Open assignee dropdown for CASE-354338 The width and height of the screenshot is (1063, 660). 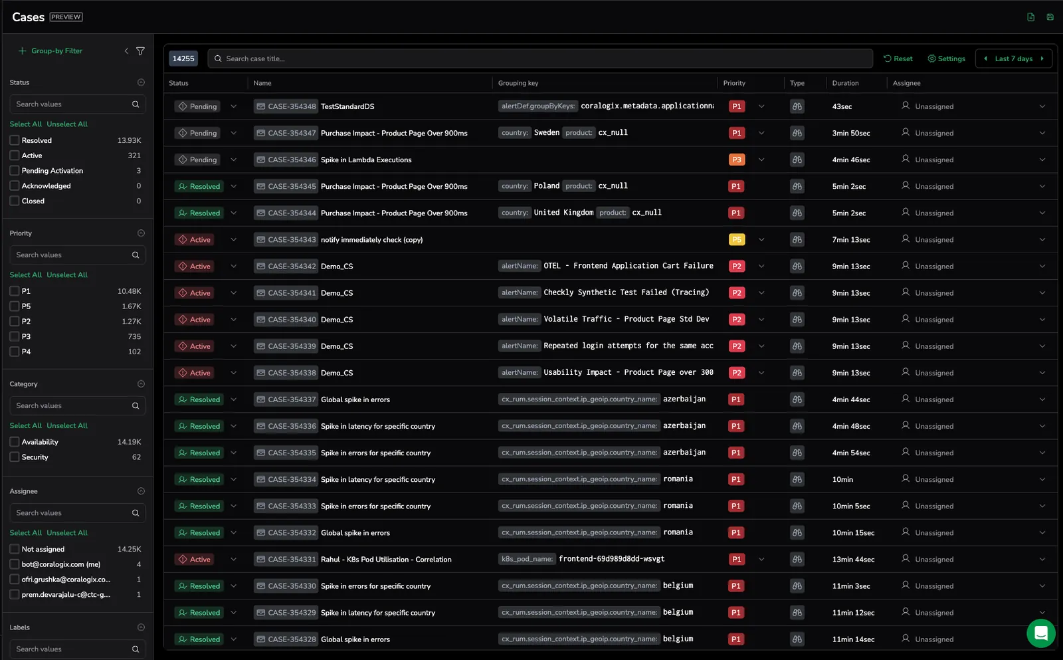click(x=1042, y=373)
